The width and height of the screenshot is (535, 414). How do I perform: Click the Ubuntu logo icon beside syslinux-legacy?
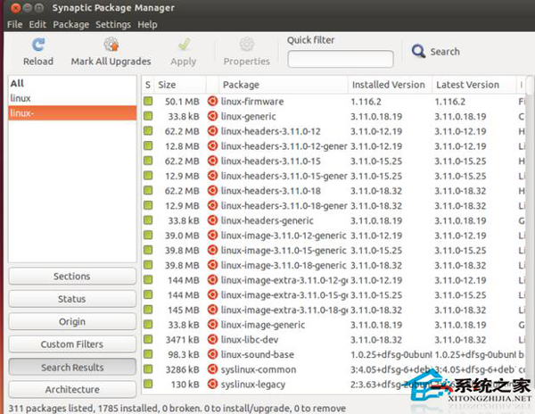tap(212, 385)
